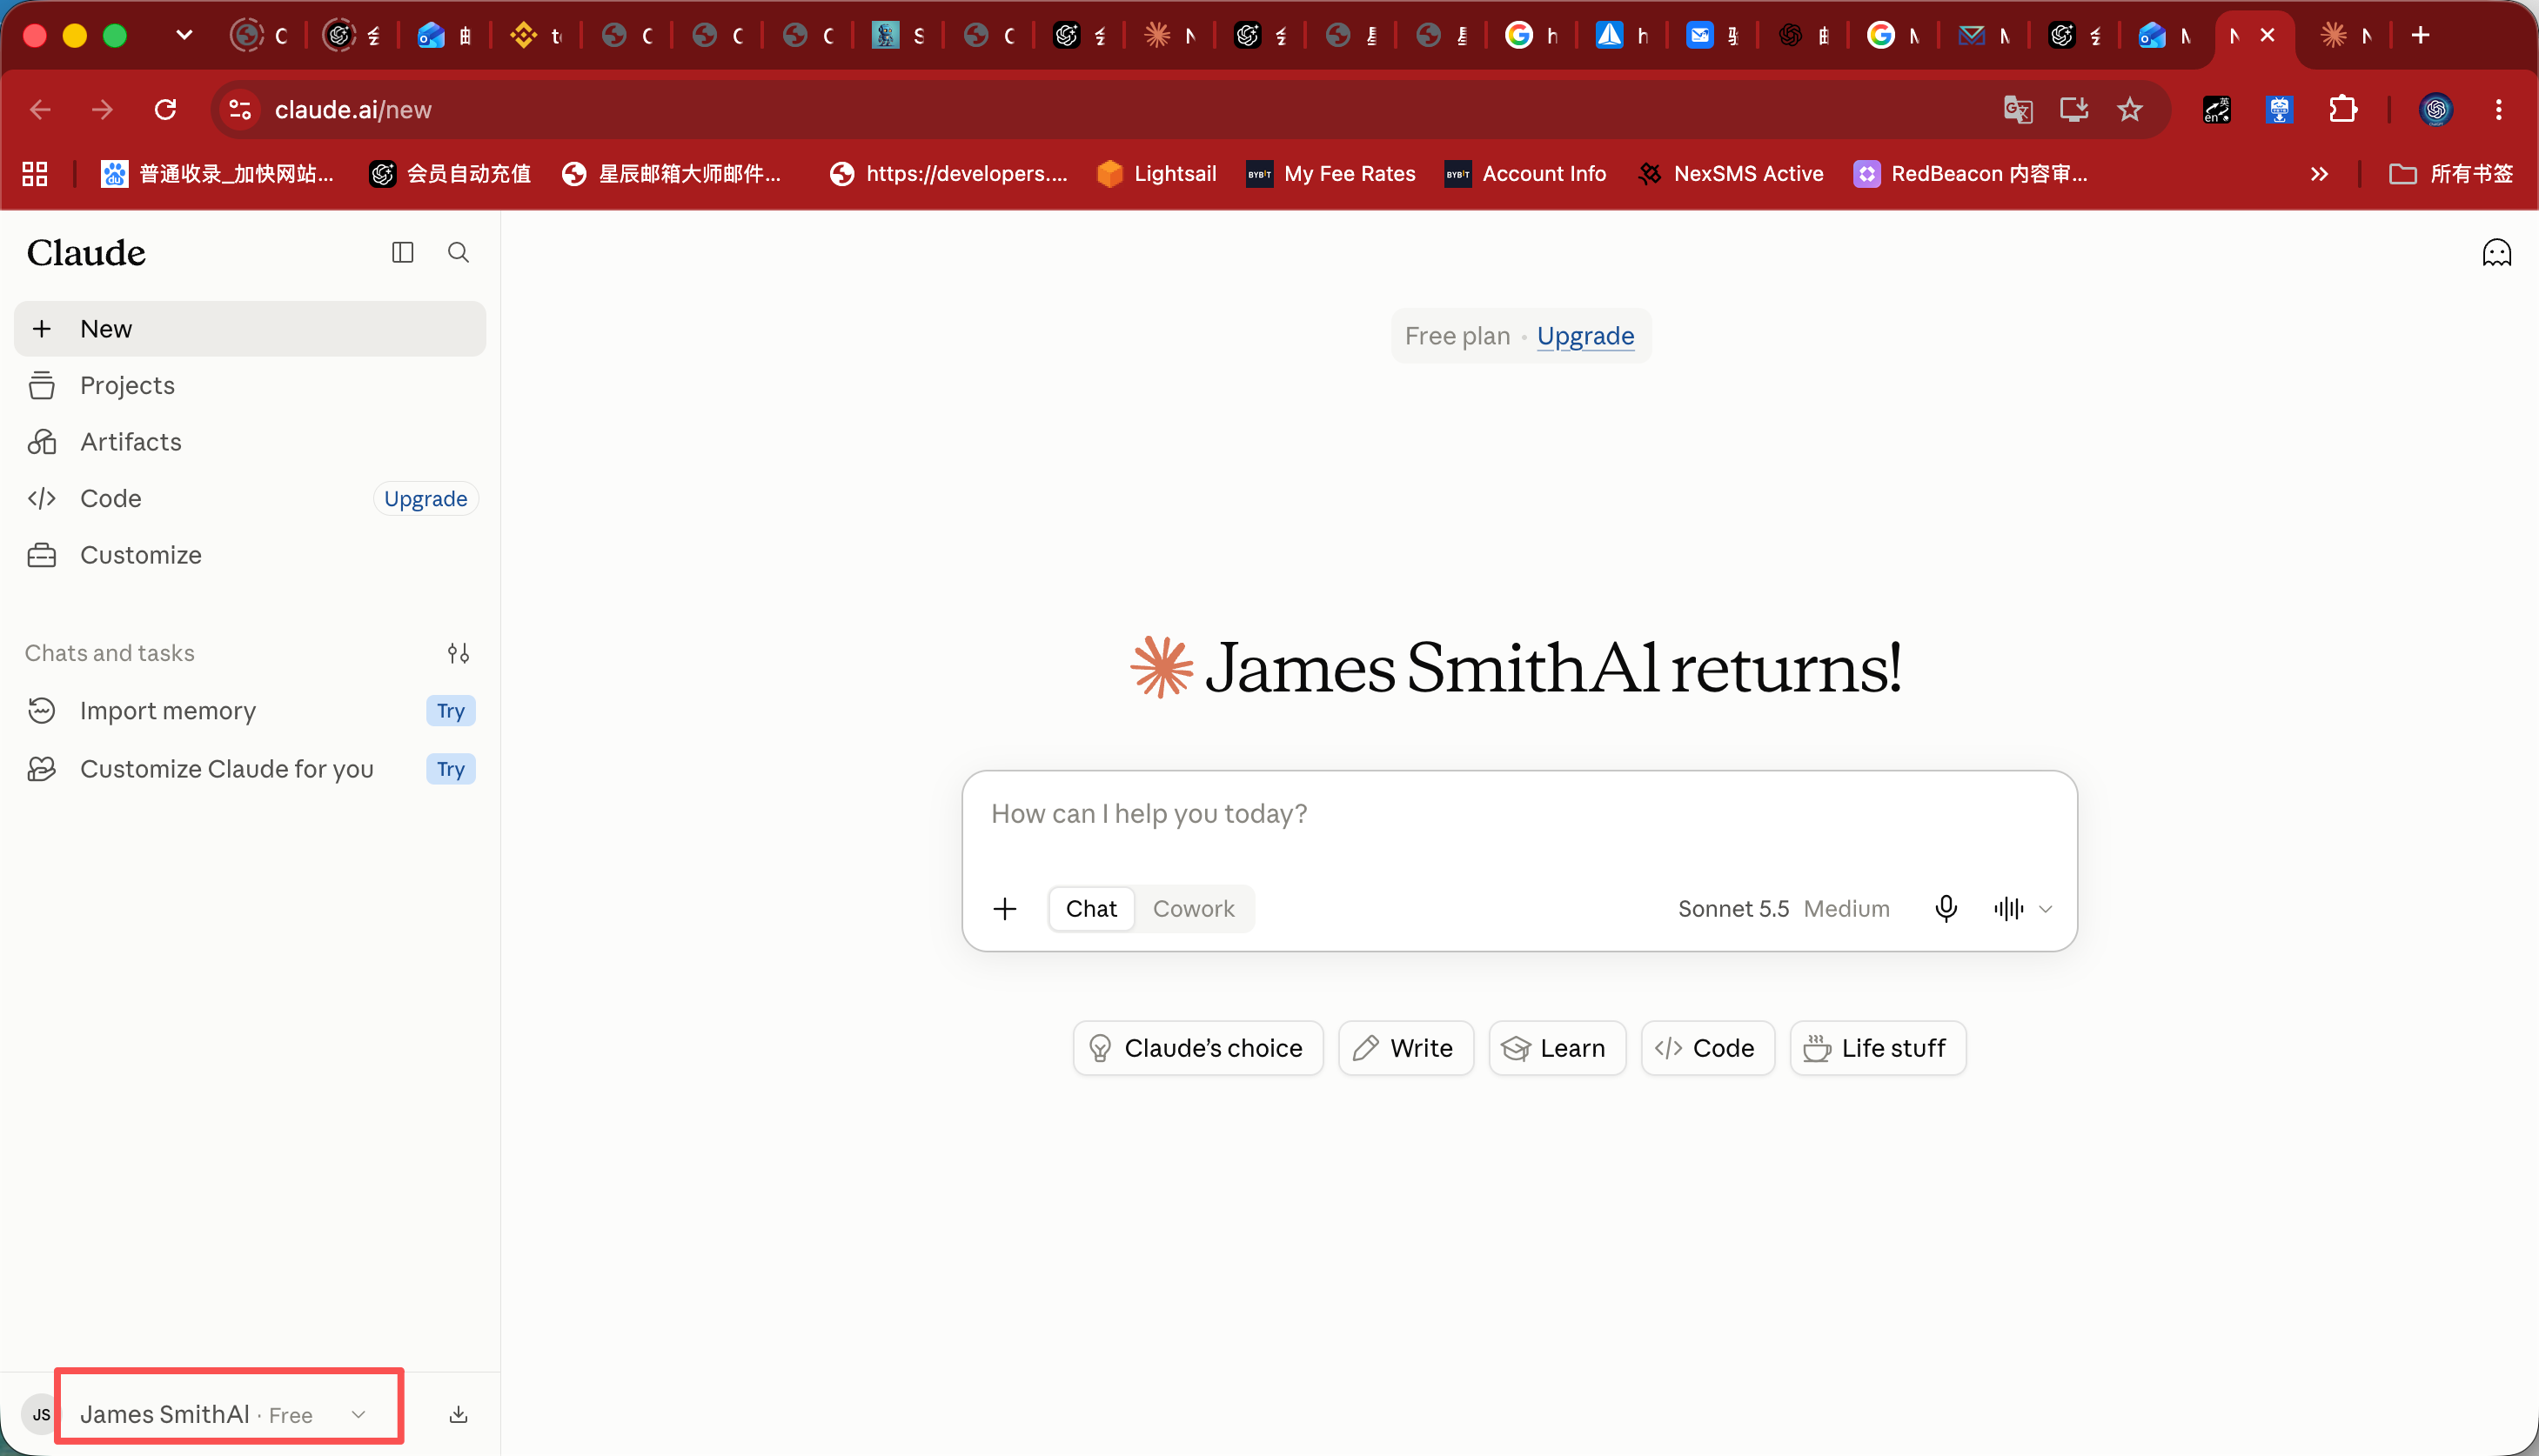Focus the 'How can I help you today?' field
2539x1456 pixels.
tap(1518, 814)
